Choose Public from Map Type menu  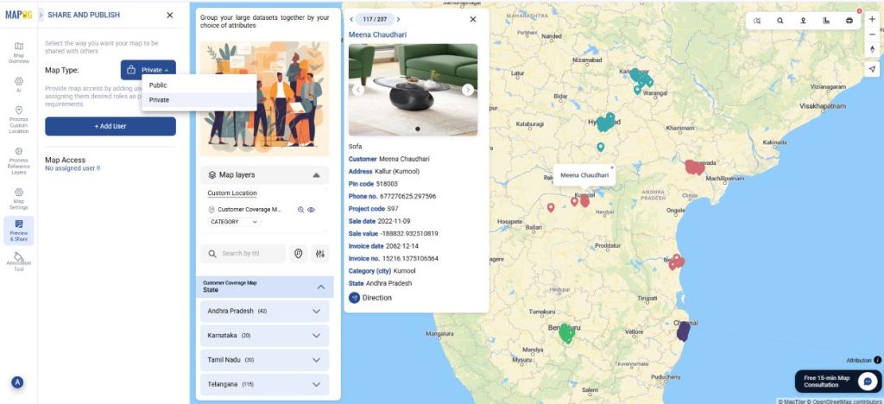coord(199,85)
